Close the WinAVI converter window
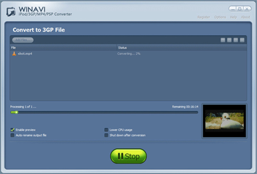Screen dimensions: 257x174 point(247,9)
